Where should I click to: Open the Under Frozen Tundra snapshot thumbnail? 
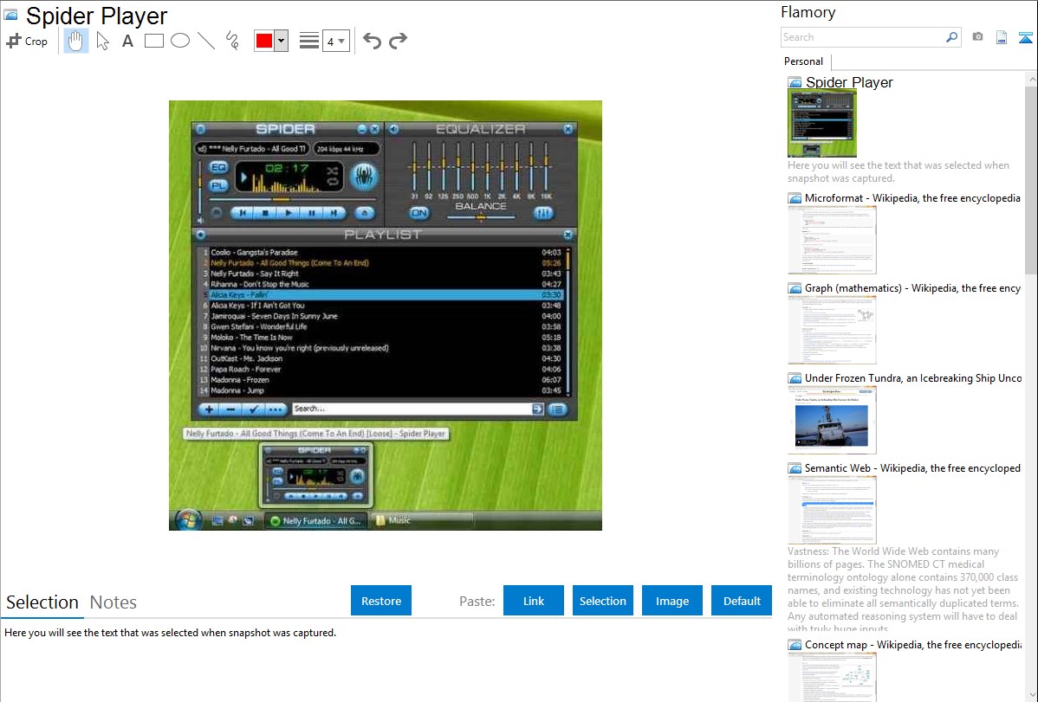pos(832,420)
